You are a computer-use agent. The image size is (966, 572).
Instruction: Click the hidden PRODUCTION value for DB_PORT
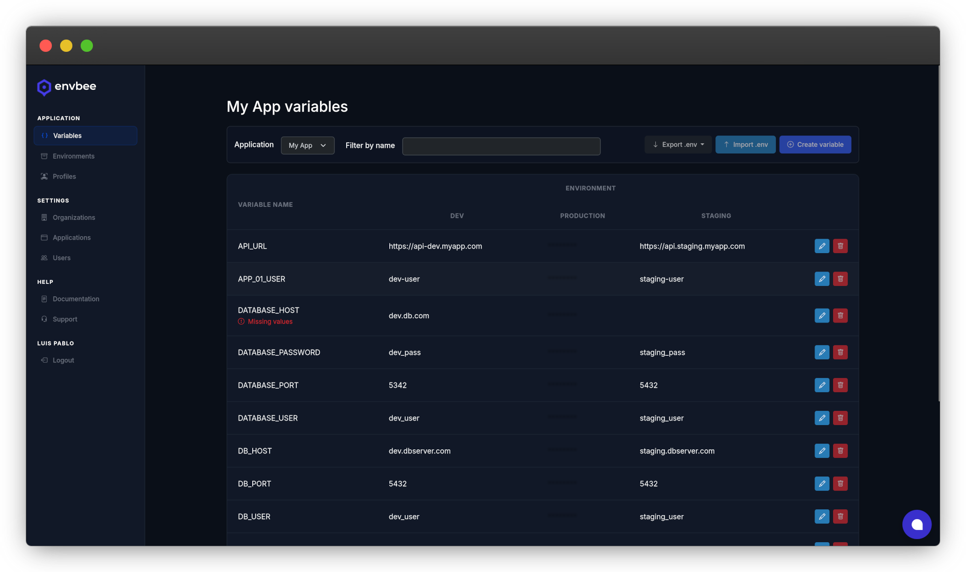click(562, 483)
